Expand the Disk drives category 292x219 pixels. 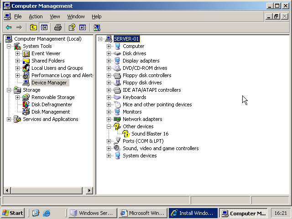point(109,53)
